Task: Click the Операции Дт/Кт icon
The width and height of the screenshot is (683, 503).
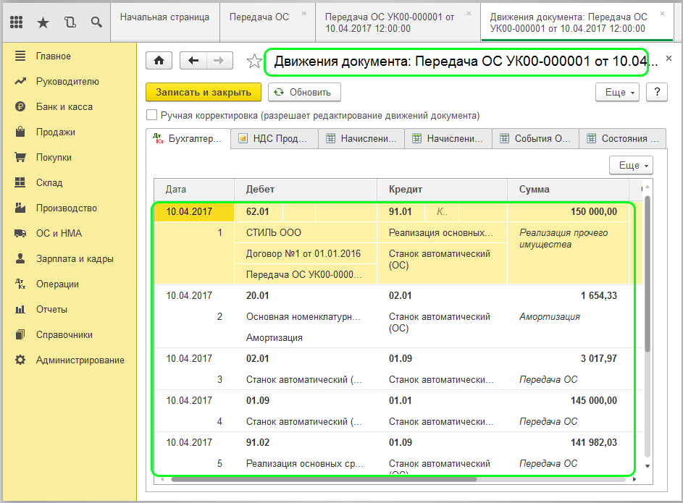Action: pyautogui.click(x=20, y=284)
